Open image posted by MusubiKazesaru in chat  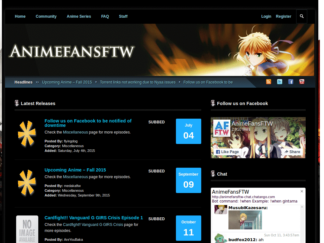(245, 220)
